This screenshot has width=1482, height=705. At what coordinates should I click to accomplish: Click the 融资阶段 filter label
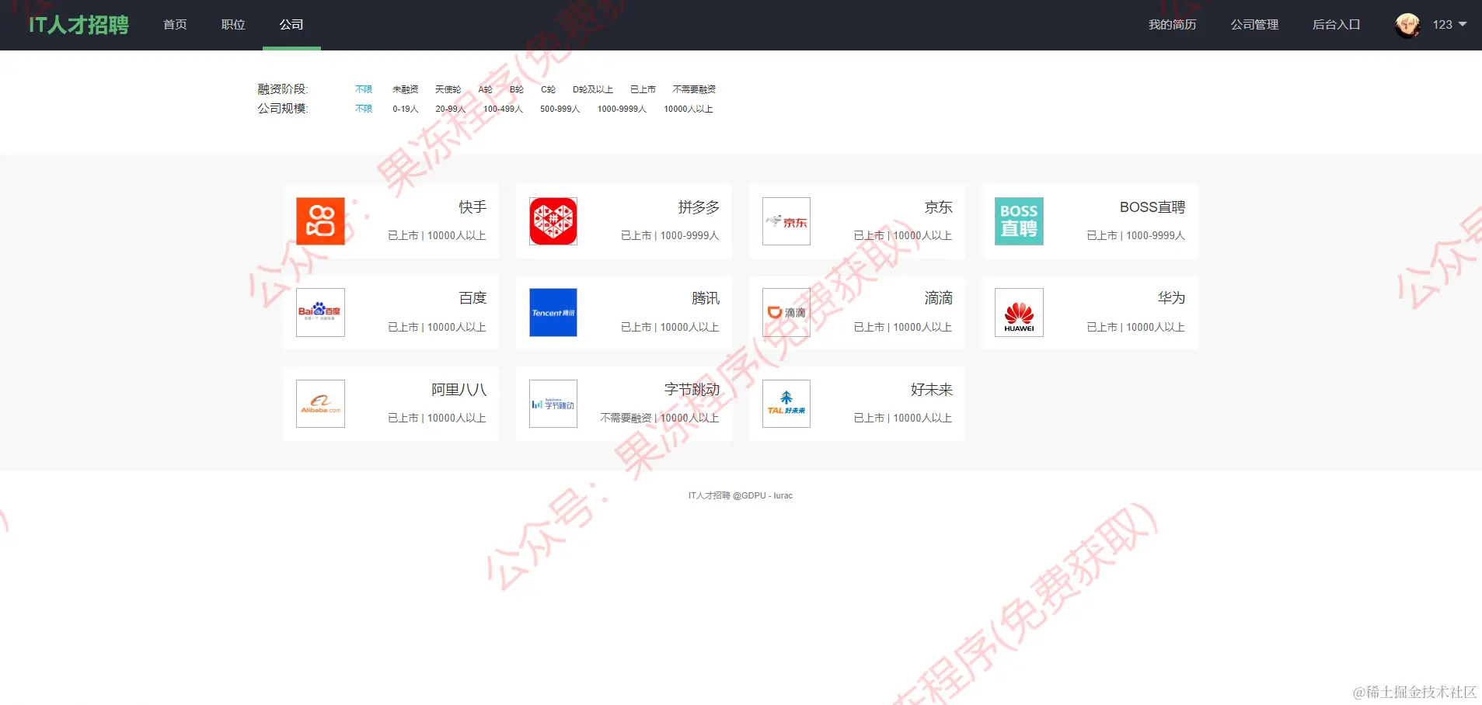click(x=283, y=89)
